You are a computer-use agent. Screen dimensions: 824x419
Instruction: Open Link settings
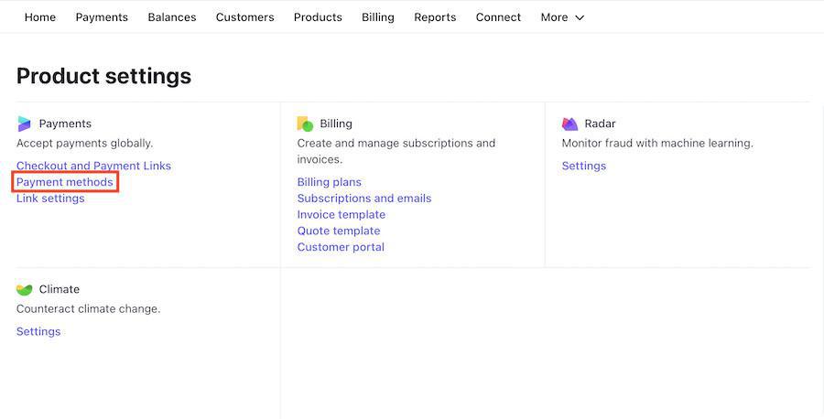point(50,199)
